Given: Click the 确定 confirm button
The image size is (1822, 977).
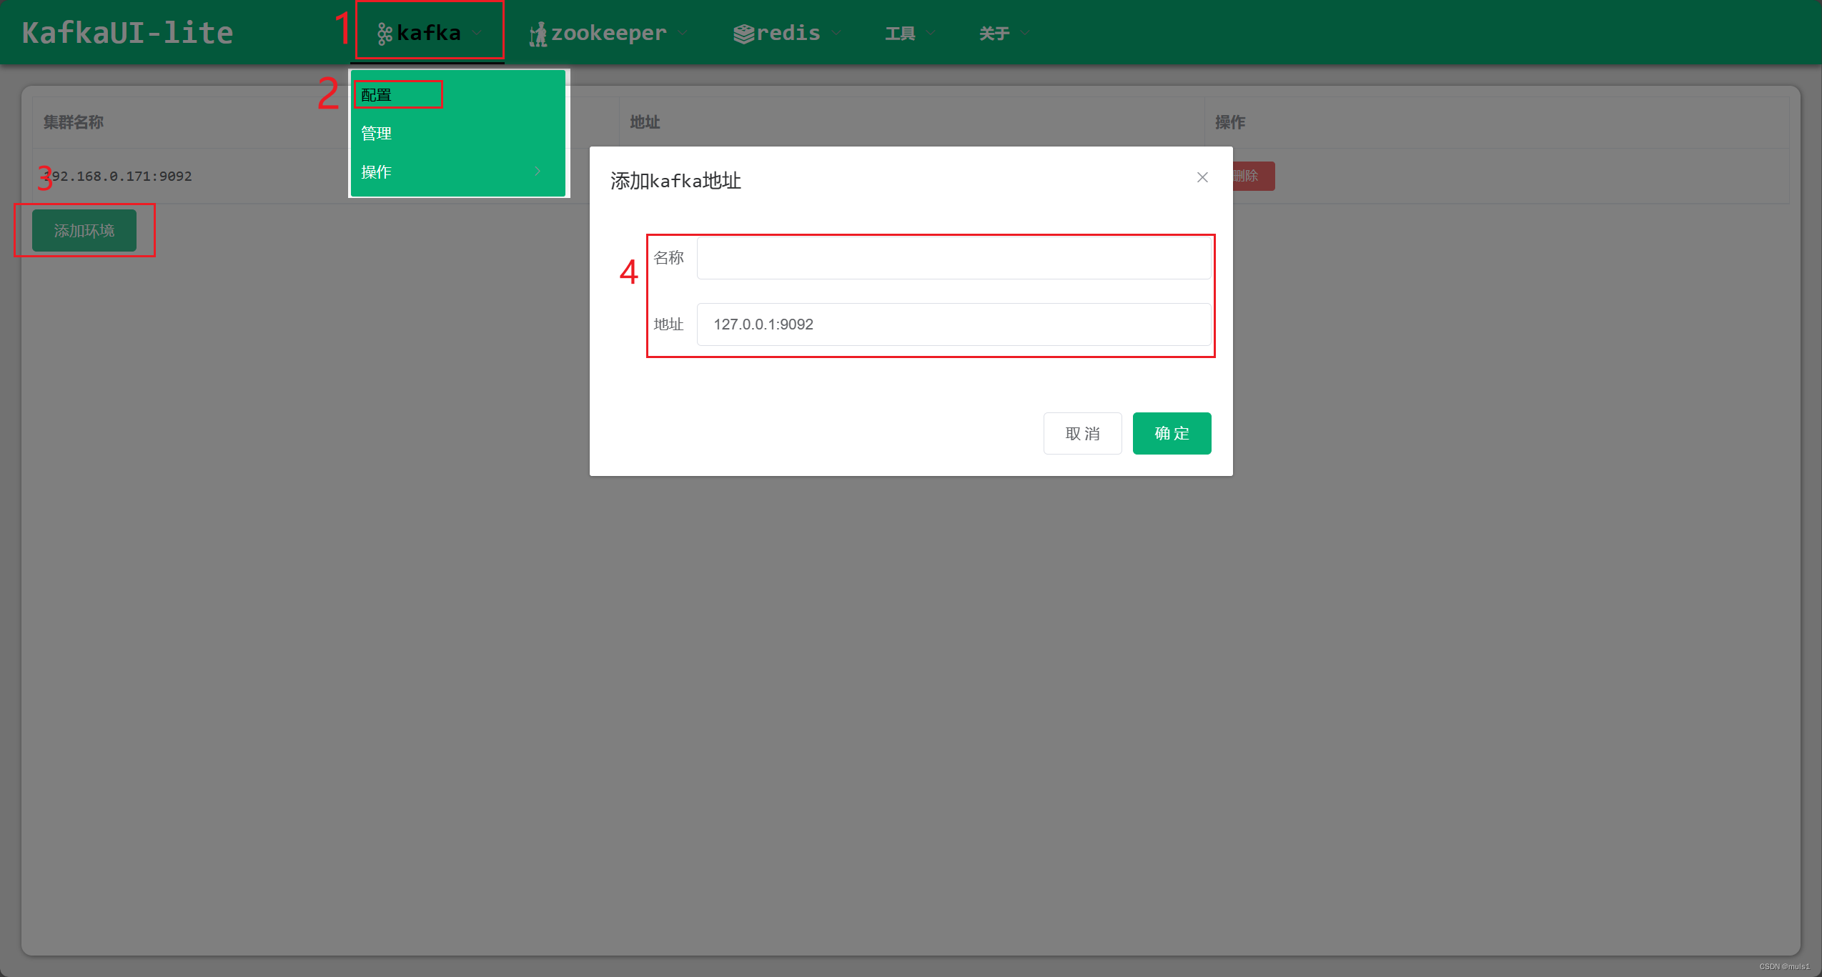Looking at the screenshot, I should (x=1172, y=433).
